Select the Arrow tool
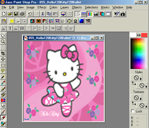Image resolution: width=149 pixels, height=128 pixels. (x=3, y=36)
